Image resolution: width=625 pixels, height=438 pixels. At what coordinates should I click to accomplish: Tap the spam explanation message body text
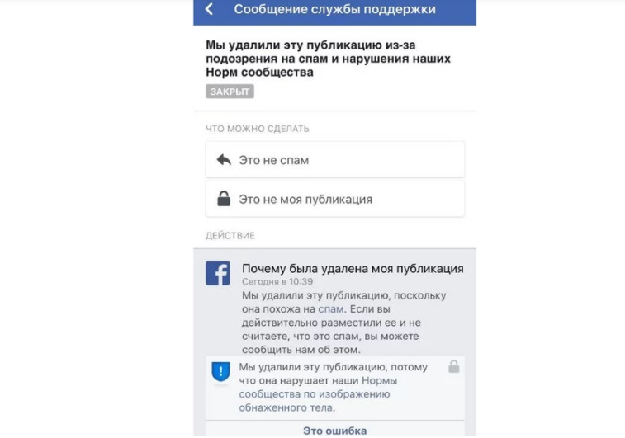click(x=344, y=323)
